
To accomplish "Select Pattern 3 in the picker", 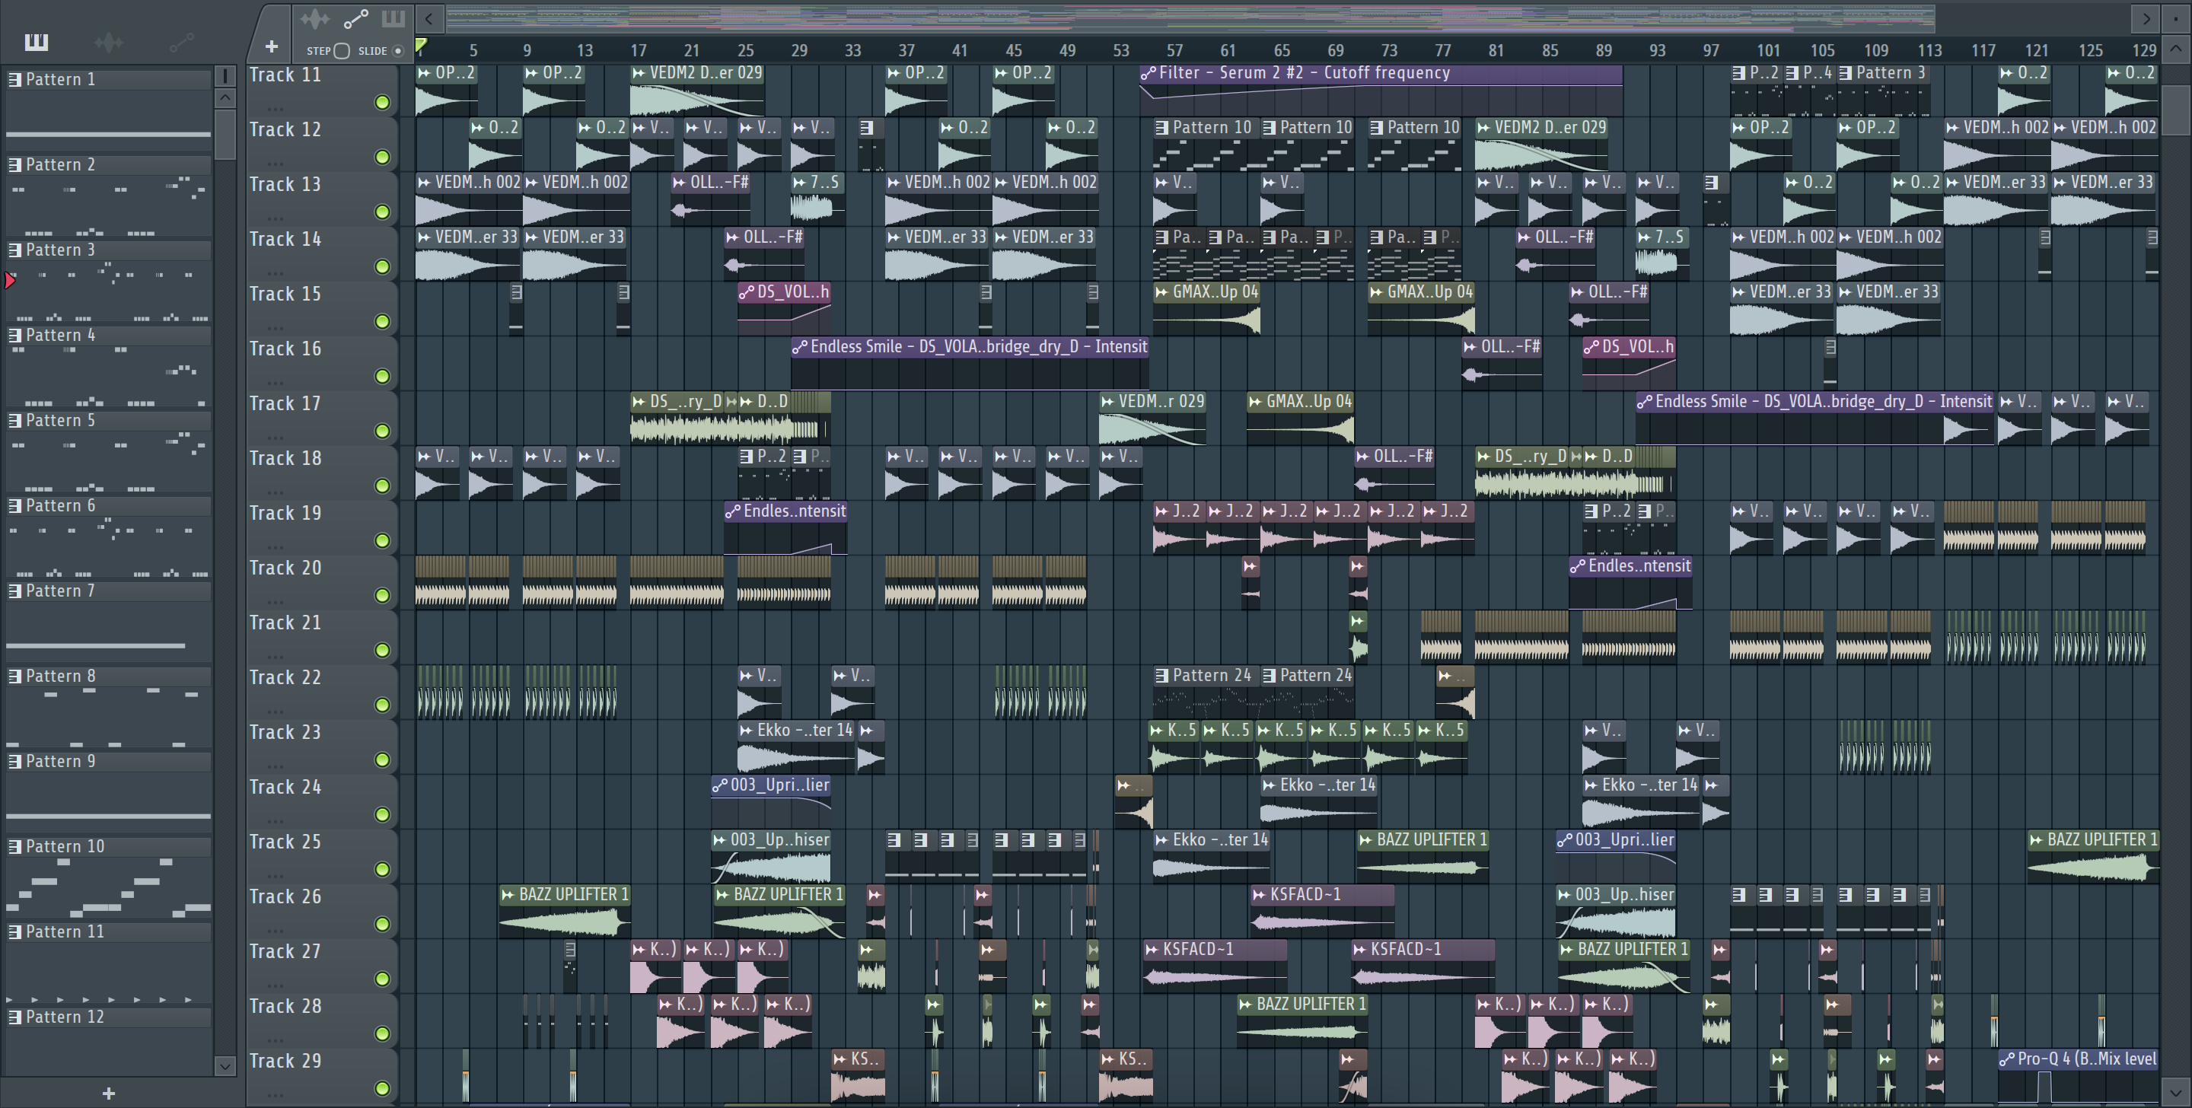I will coord(108,250).
